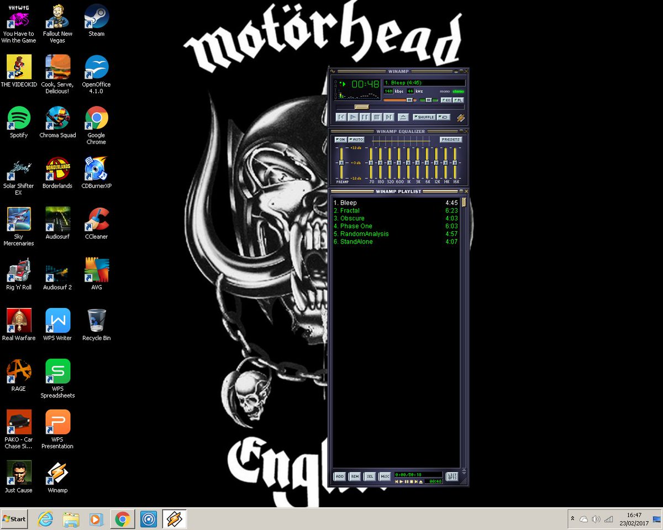Show hidden tray icons arrow

[x=573, y=519]
